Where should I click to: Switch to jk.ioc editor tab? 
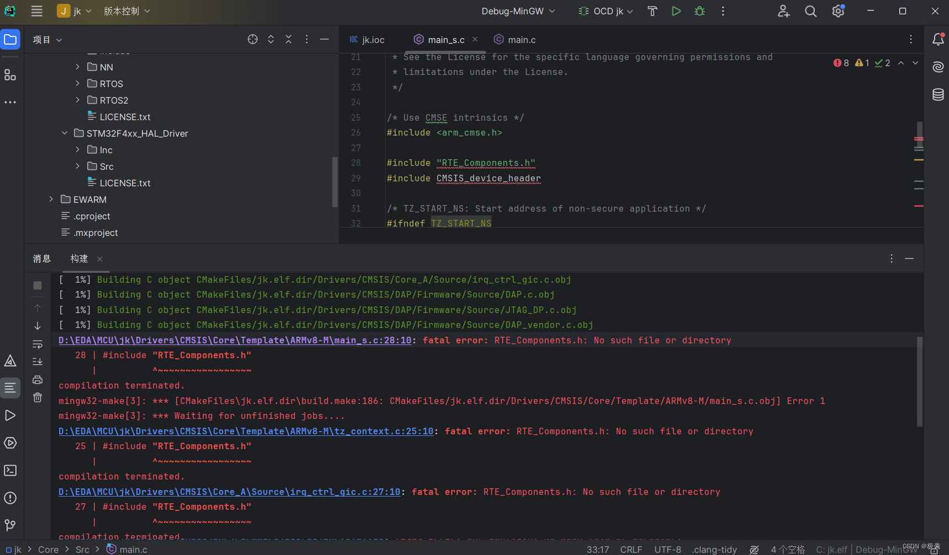click(x=367, y=40)
